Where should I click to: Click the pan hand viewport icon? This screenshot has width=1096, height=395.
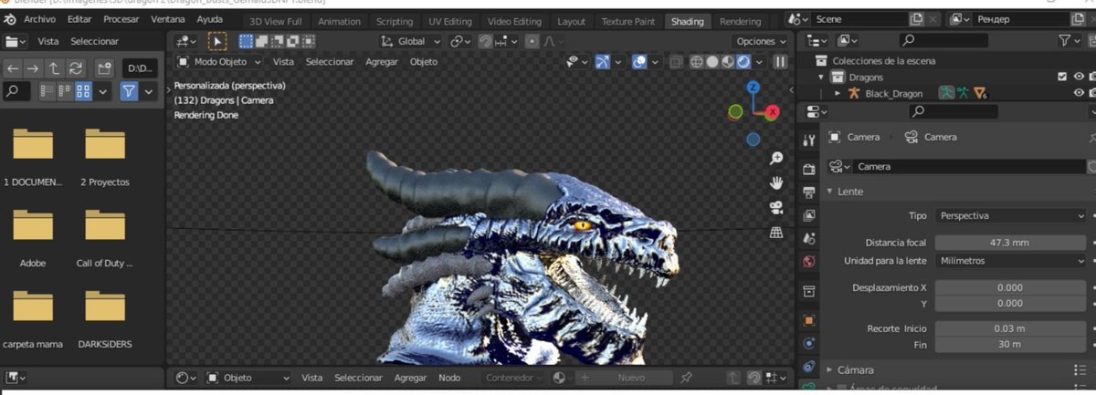tap(776, 182)
